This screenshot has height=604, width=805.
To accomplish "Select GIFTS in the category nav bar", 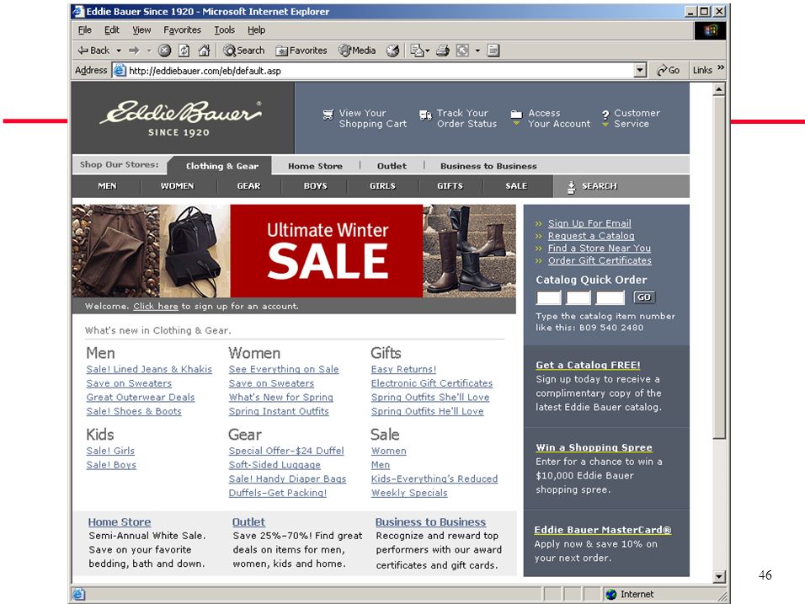I will [450, 186].
